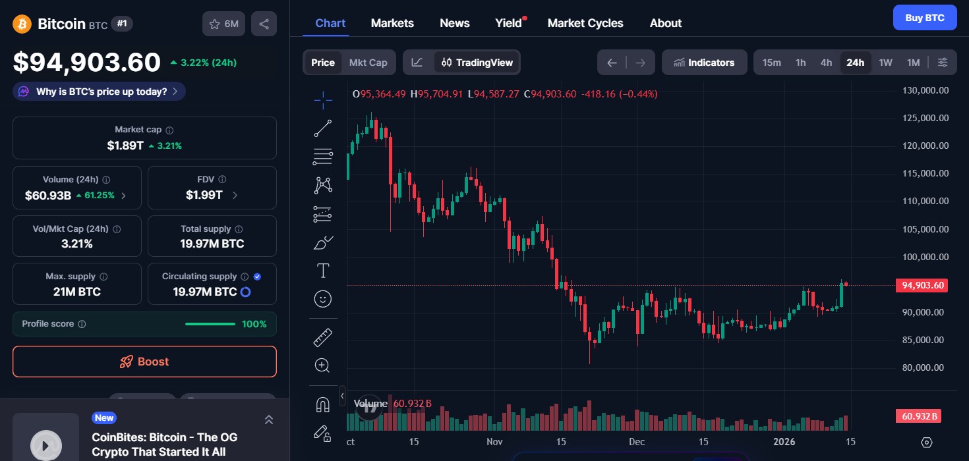This screenshot has height=461, width=969.
Task: Click the Profile score progress bar
Action: (x=210, y=324)
